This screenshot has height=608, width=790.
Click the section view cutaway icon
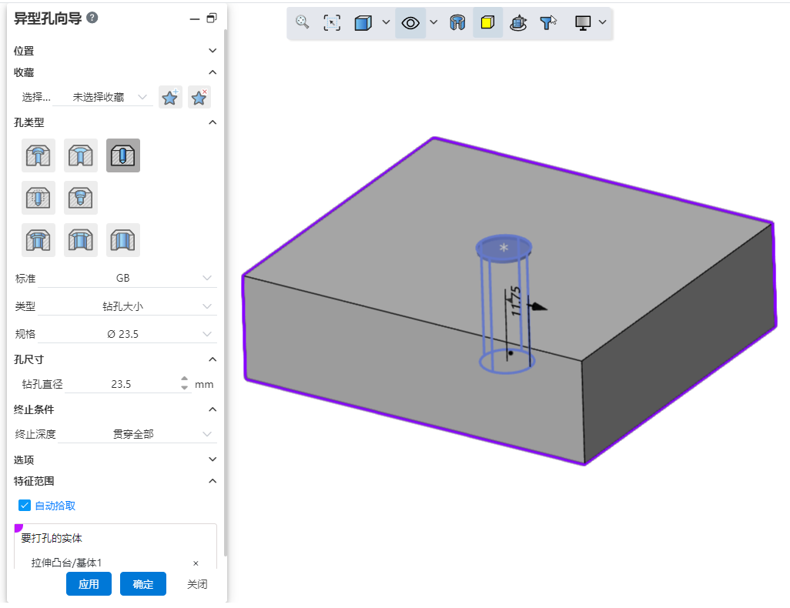457,23
